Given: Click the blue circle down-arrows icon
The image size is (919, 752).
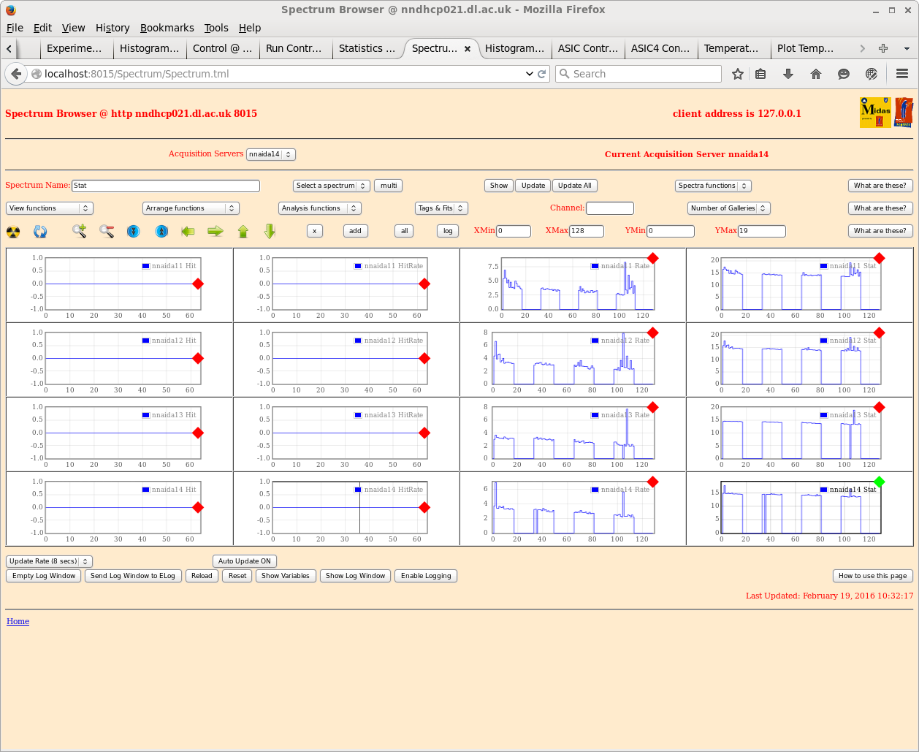Looking at the screenshot, I should coord(134,231).
